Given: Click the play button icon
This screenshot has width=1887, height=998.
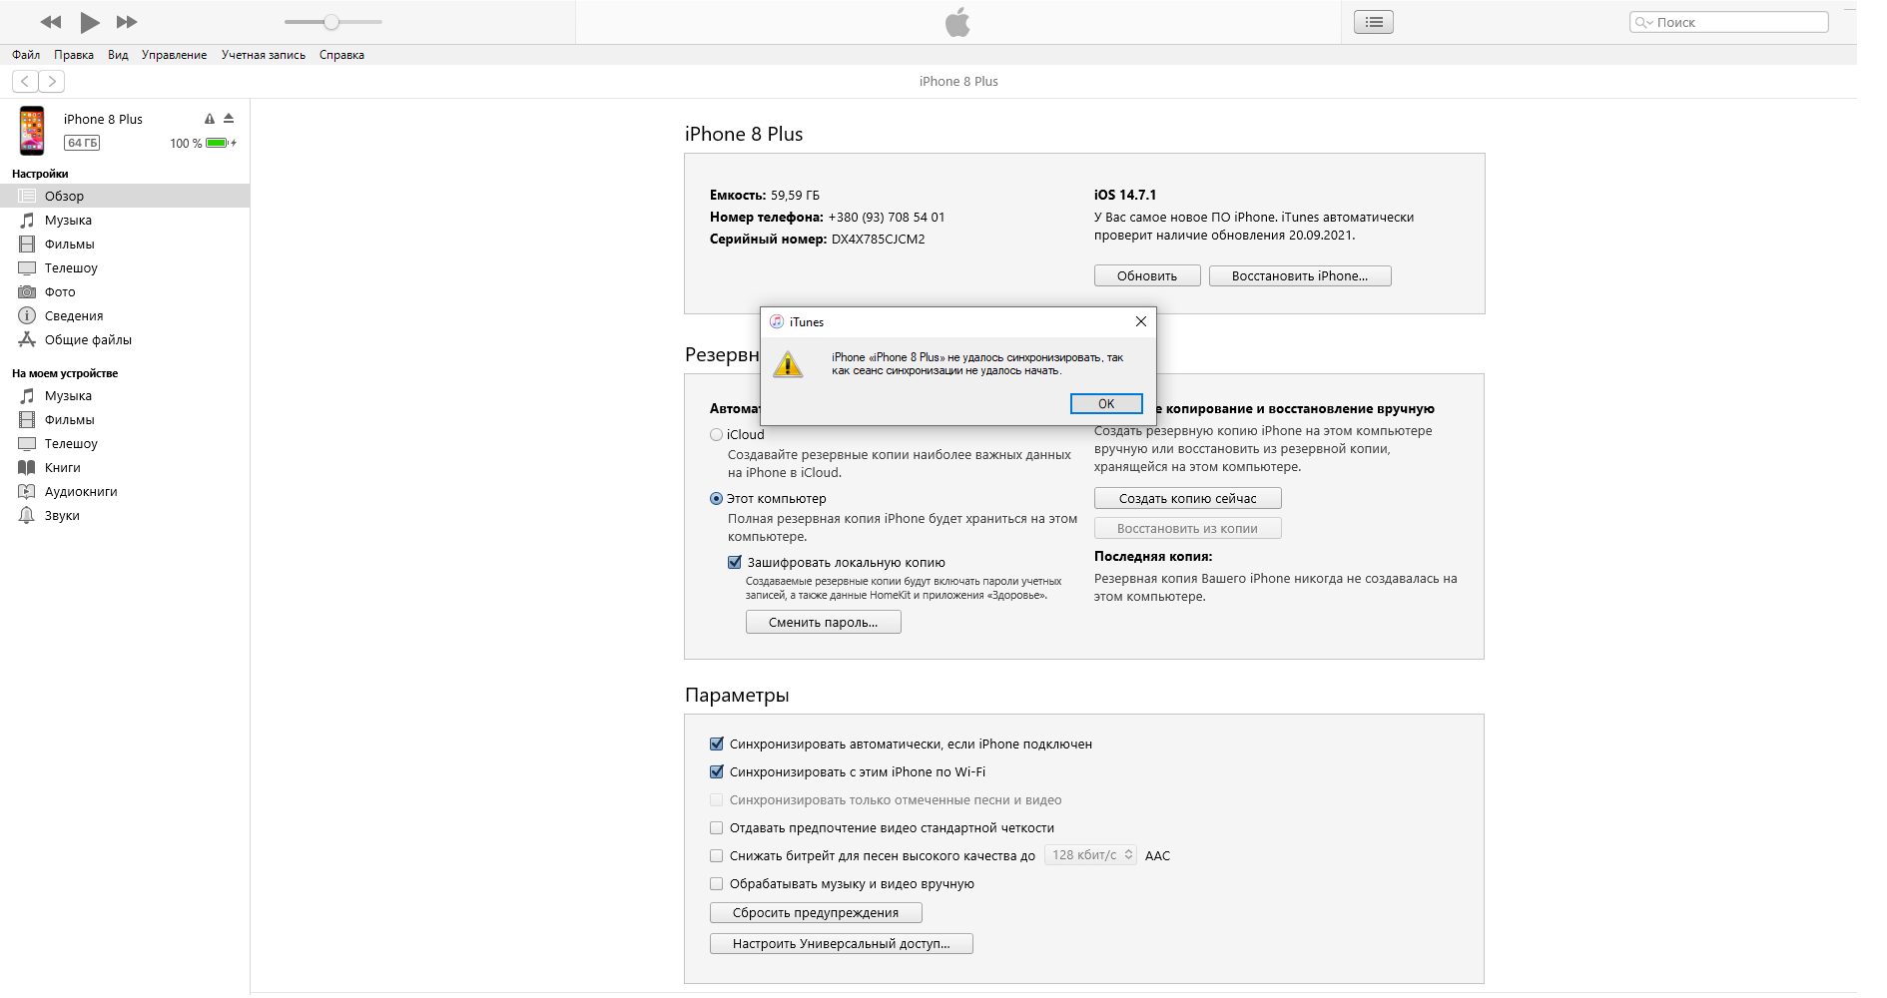Looking at the screenshot, I should click(x=90, y=22).
